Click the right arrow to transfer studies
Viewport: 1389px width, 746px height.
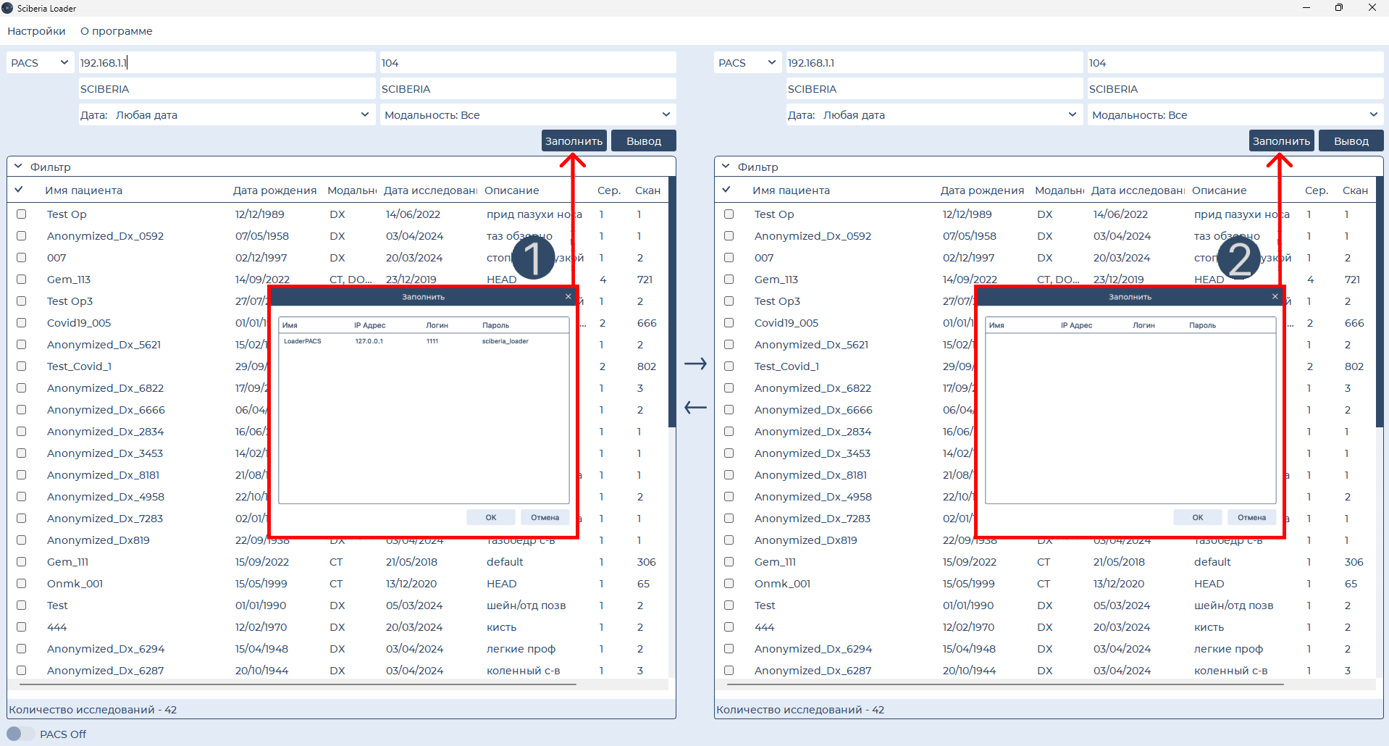[695, 364]
